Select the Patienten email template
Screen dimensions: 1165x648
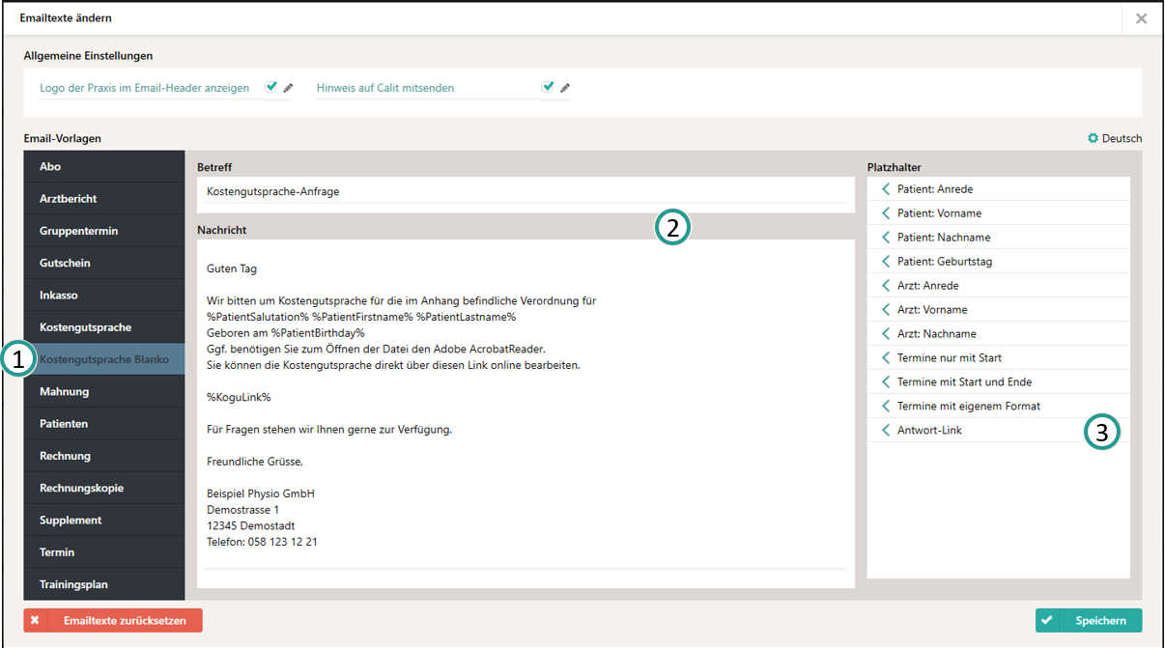pyautogui.click(x=104, y=424)
